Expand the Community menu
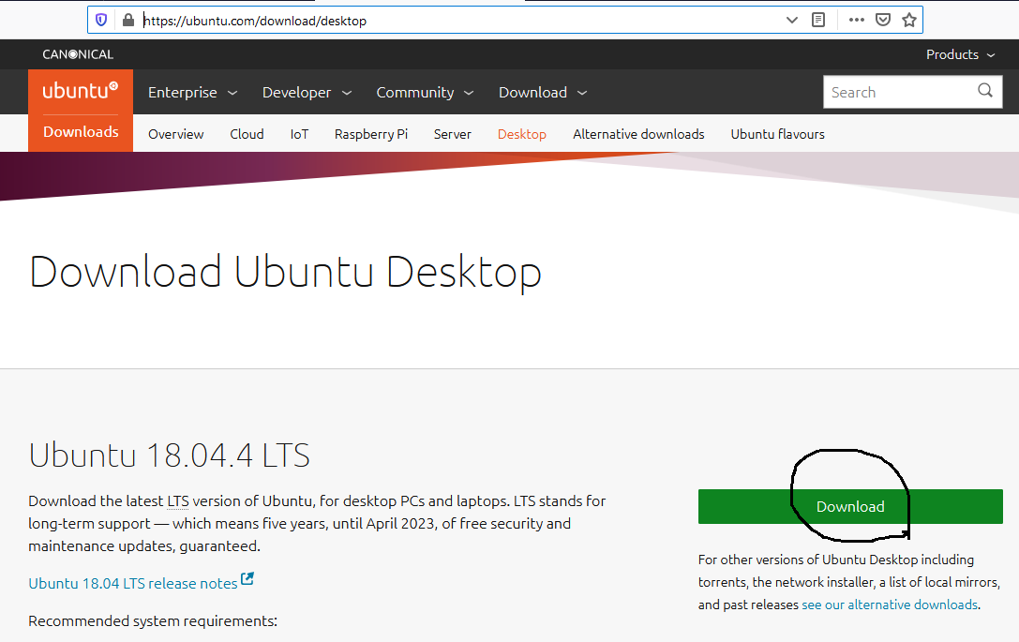This screenshot has width=1019, height=642. [425, 92]
